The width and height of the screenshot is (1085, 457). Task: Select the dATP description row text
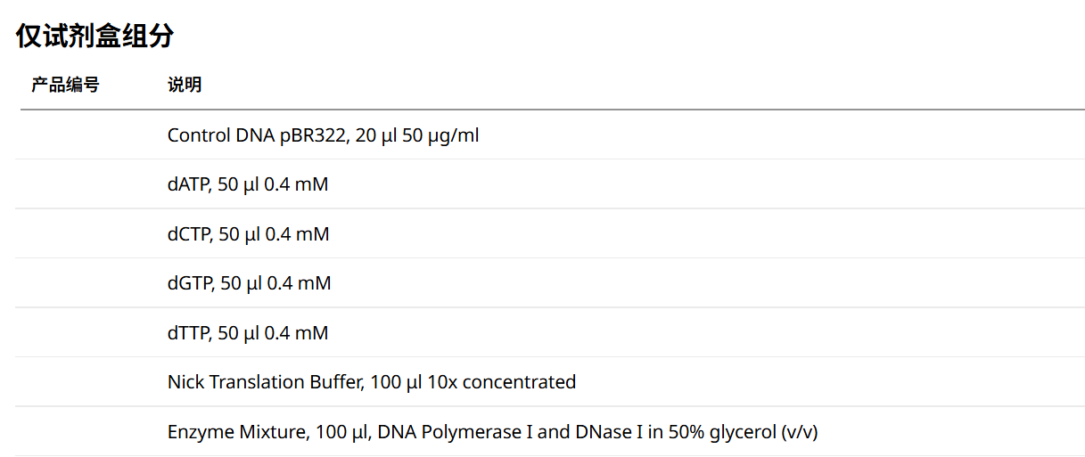[x=247, y=185]
